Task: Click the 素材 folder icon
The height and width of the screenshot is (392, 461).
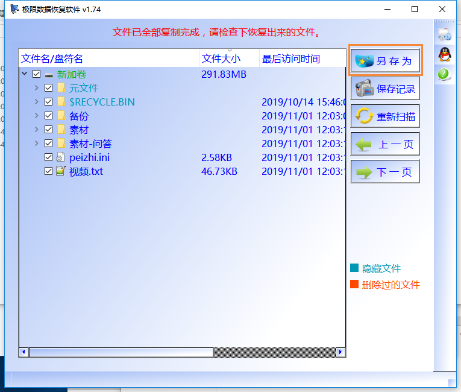Action: (x=61, y=129)
